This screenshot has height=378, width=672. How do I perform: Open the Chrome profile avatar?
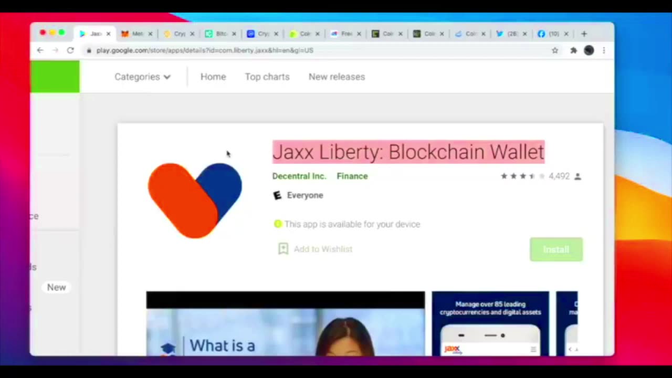coord(589,50)
